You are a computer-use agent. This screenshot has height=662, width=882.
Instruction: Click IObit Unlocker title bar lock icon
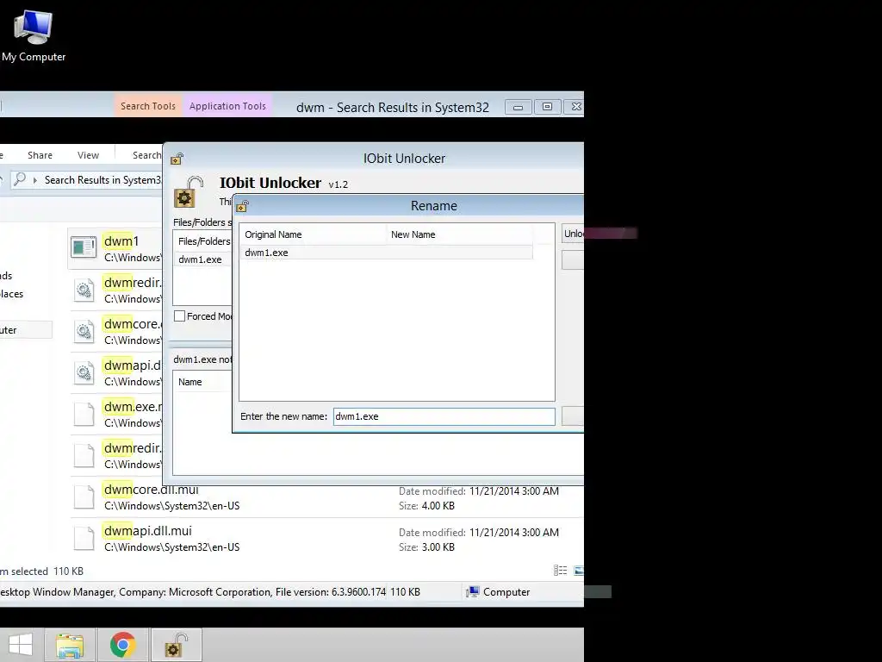(x=177, y=159)
